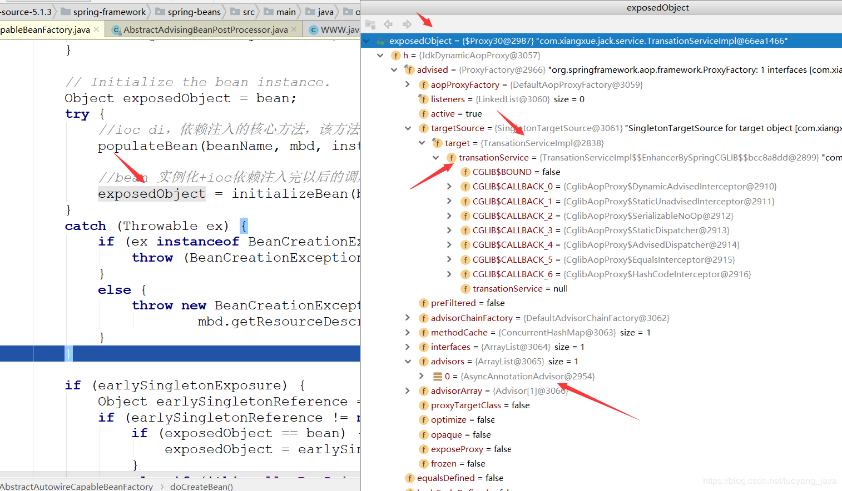Expand the CGLIB$CALLBACK_0 node
Viewport: 842px width, 491px height.
click(449, 187)
